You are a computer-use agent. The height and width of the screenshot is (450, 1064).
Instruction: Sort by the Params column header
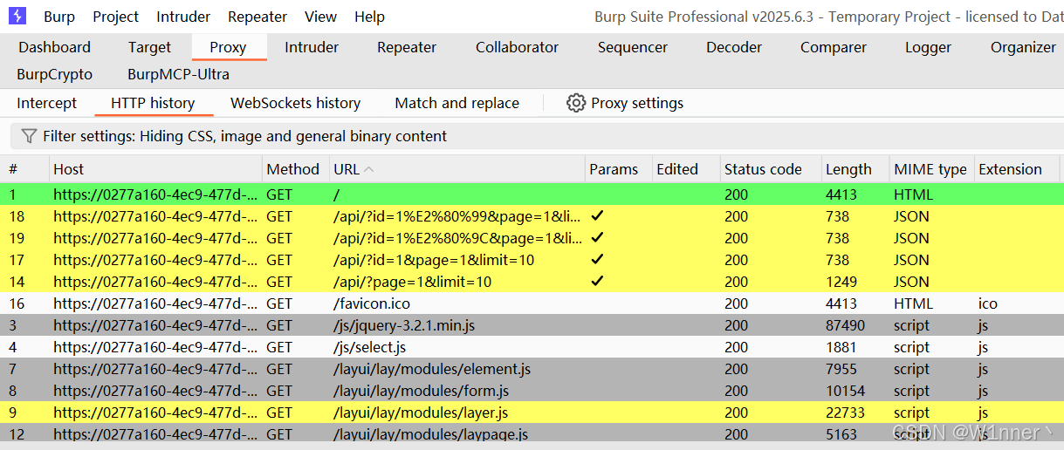coord(618,169)
